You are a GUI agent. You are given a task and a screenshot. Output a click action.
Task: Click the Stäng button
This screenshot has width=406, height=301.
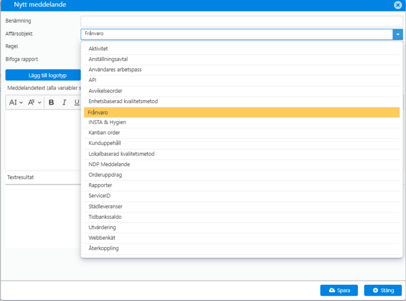click(383, 291)
